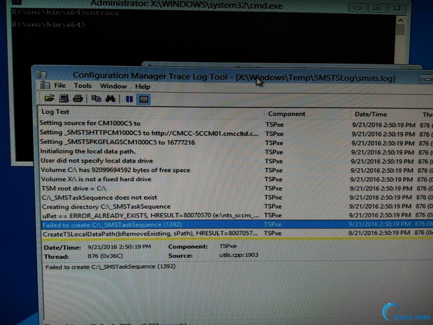Select row 'CreateTSLocalDataPath(bRemoveExisting, sPath)'
The image size is (433, 325).
pyautogui.click(x=237, y=234)
